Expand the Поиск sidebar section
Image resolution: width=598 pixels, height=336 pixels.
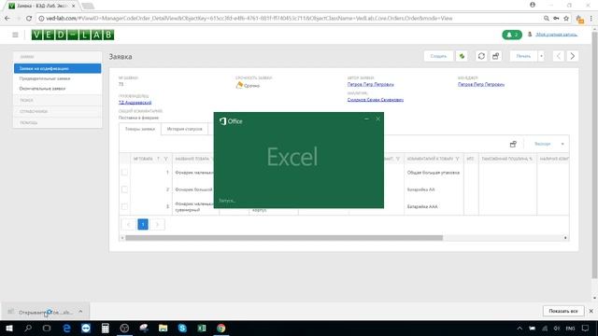point(58,100)
